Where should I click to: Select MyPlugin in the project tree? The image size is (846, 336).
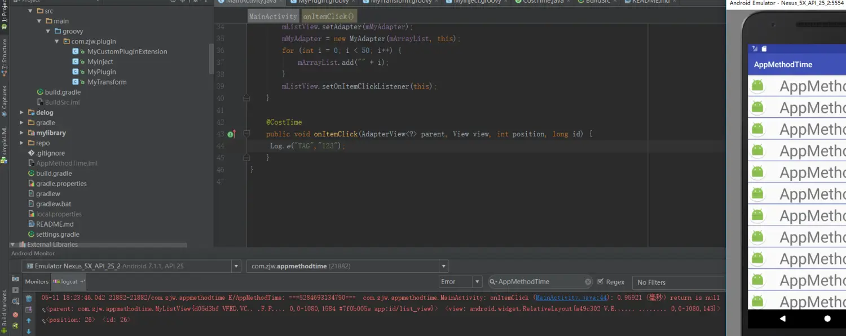(102, 72)
